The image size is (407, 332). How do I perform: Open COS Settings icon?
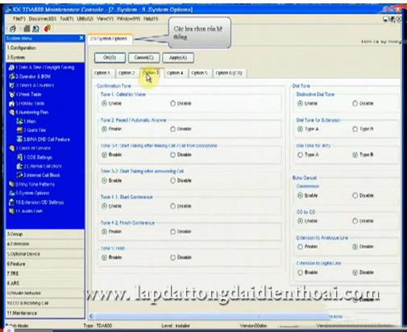tap(19, 157)
